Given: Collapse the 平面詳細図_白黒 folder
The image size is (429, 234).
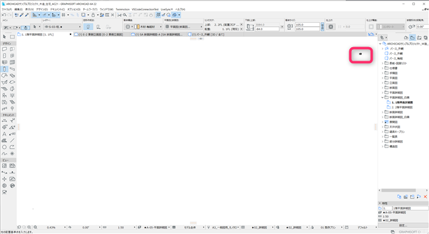Looking at the screenshot, I should click(x=382, y=97).
